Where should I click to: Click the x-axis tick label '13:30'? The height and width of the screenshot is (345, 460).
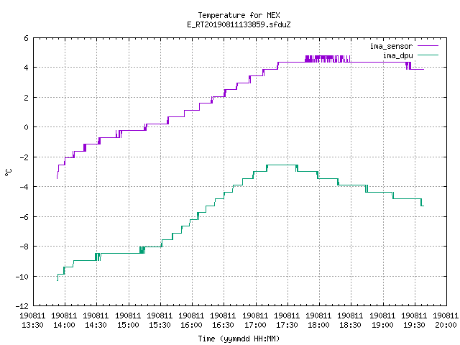(x=32, y=325)
